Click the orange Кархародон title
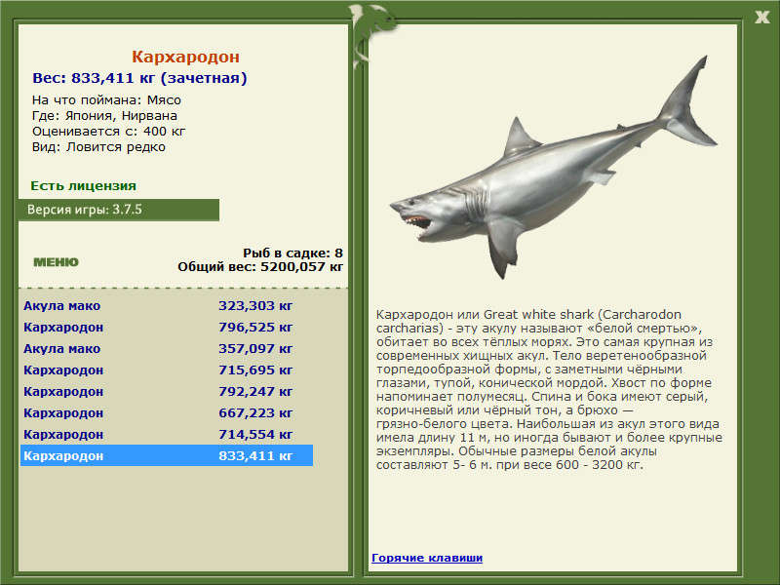The image size is (780, 585). pos(185,57)
